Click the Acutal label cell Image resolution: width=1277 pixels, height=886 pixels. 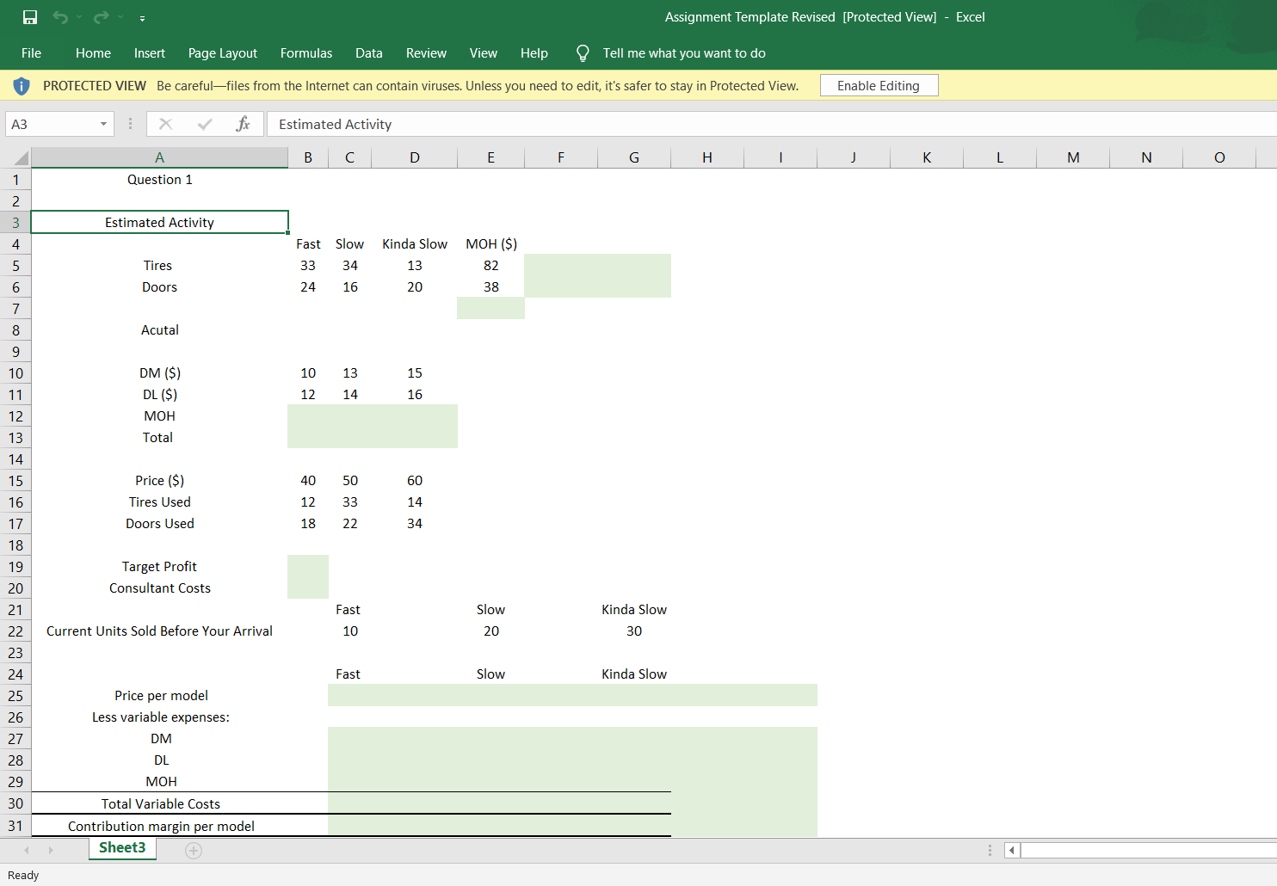(x=160, y=330)
